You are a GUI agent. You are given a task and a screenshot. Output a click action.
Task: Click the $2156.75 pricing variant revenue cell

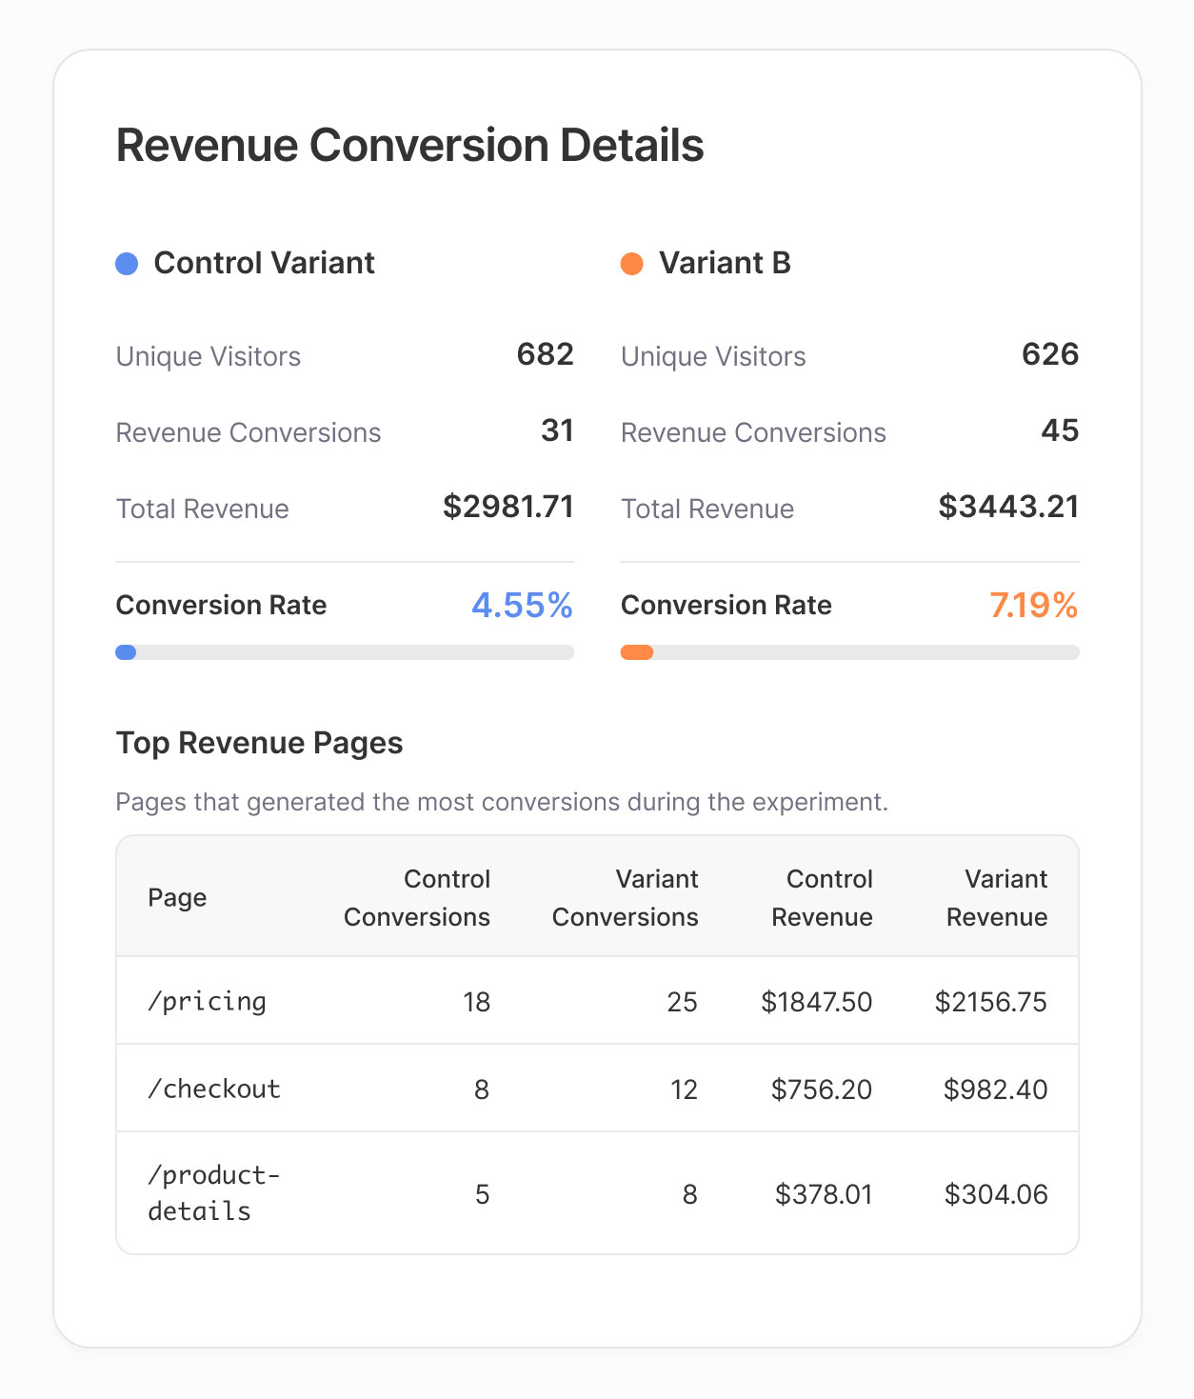click(990, 1002)
